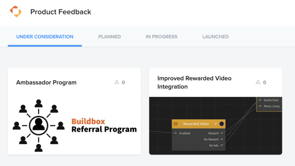
Task: Click the Buildbox Referral Program image text
Action: pos(104,125)
